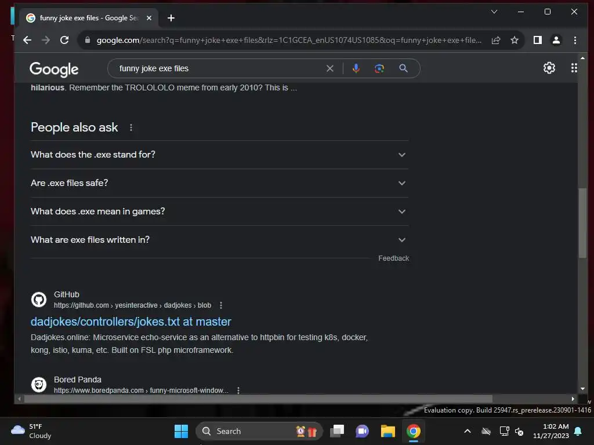Go back to the previous page
594x445 pixels.
(x=27, y=40)
